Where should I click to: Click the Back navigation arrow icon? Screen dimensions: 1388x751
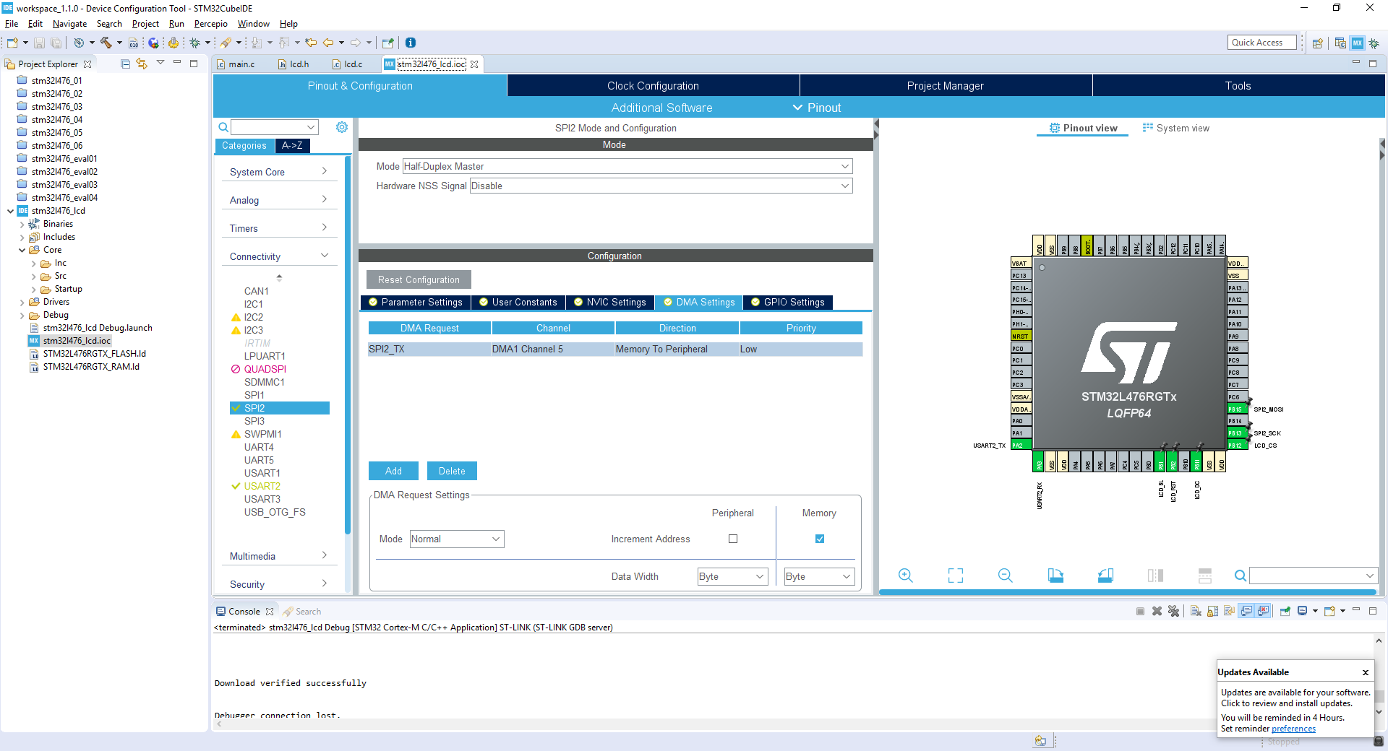(x=328, y=43)
